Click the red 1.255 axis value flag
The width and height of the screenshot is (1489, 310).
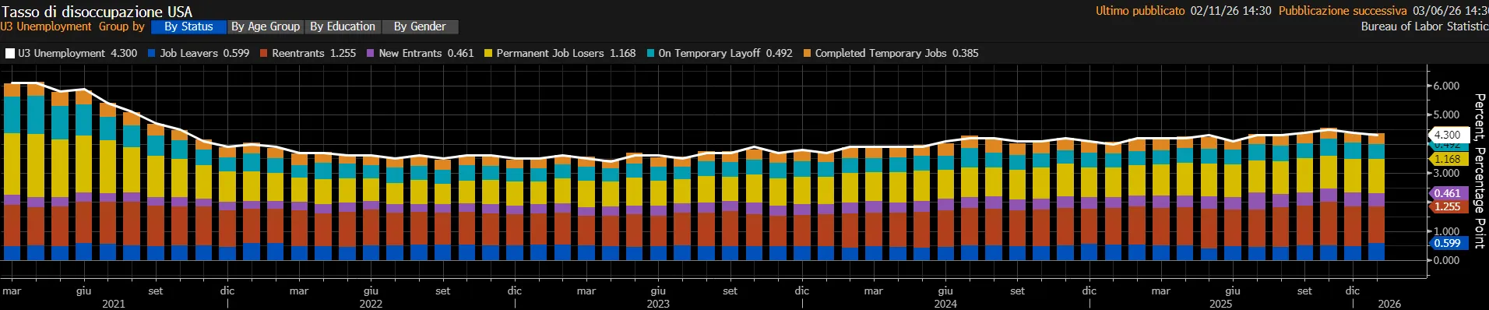point(1449,206)
